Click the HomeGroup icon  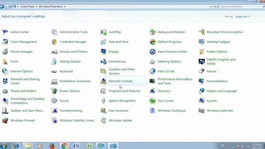tap(103, 62)
